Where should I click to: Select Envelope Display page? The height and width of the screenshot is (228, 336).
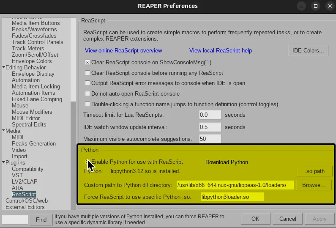pos(33,74)
